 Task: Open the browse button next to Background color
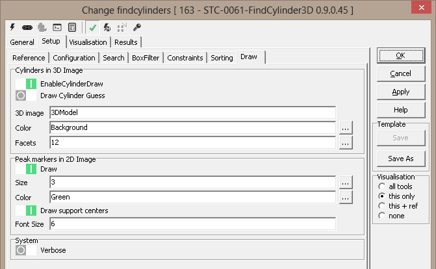pos(346,127)
